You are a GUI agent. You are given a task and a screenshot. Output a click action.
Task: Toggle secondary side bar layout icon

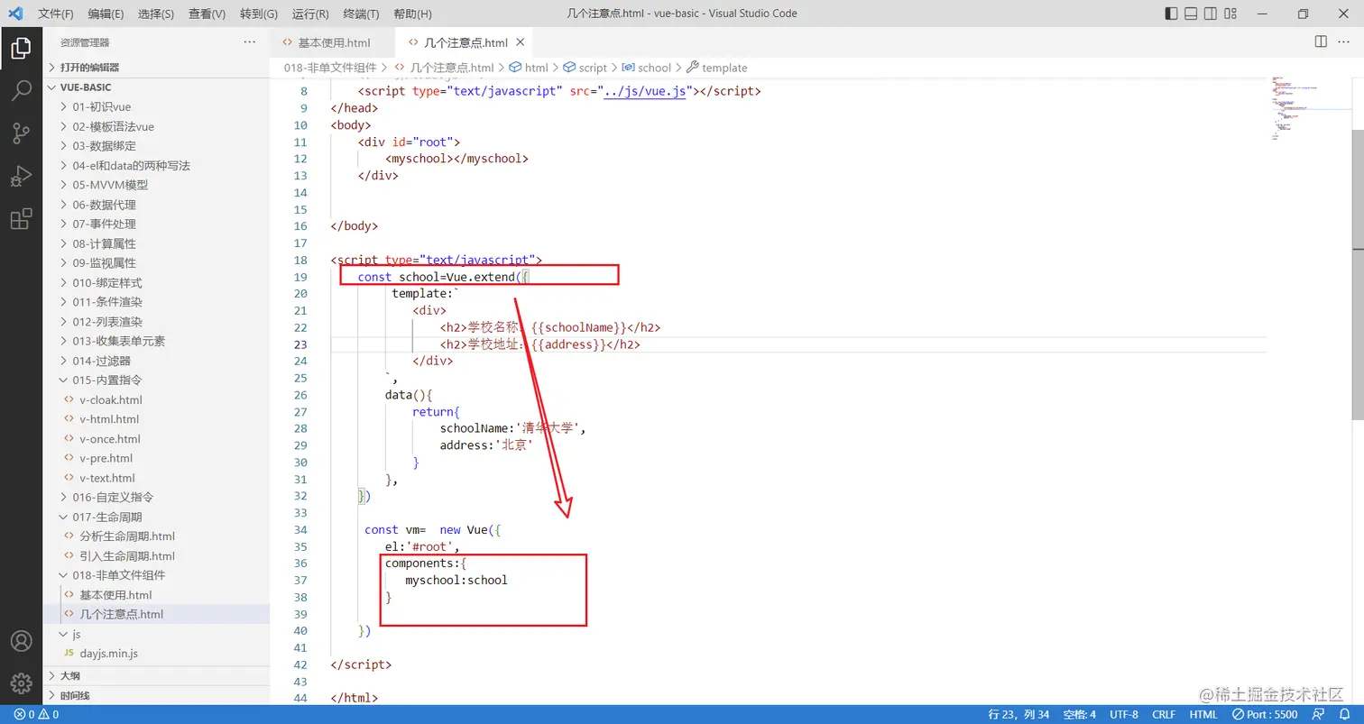pos(1212,14)
